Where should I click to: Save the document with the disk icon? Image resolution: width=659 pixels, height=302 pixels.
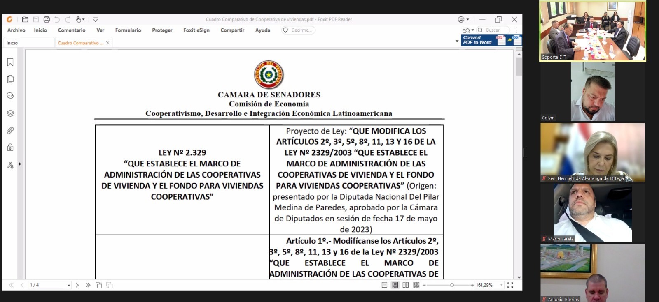tap(36, 19)
